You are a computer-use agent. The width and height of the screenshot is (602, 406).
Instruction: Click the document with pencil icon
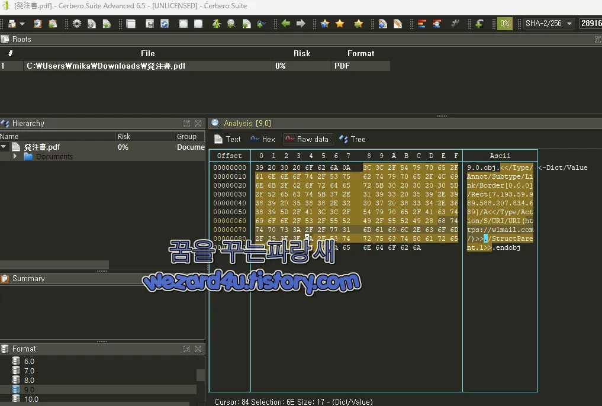point(398,24)
